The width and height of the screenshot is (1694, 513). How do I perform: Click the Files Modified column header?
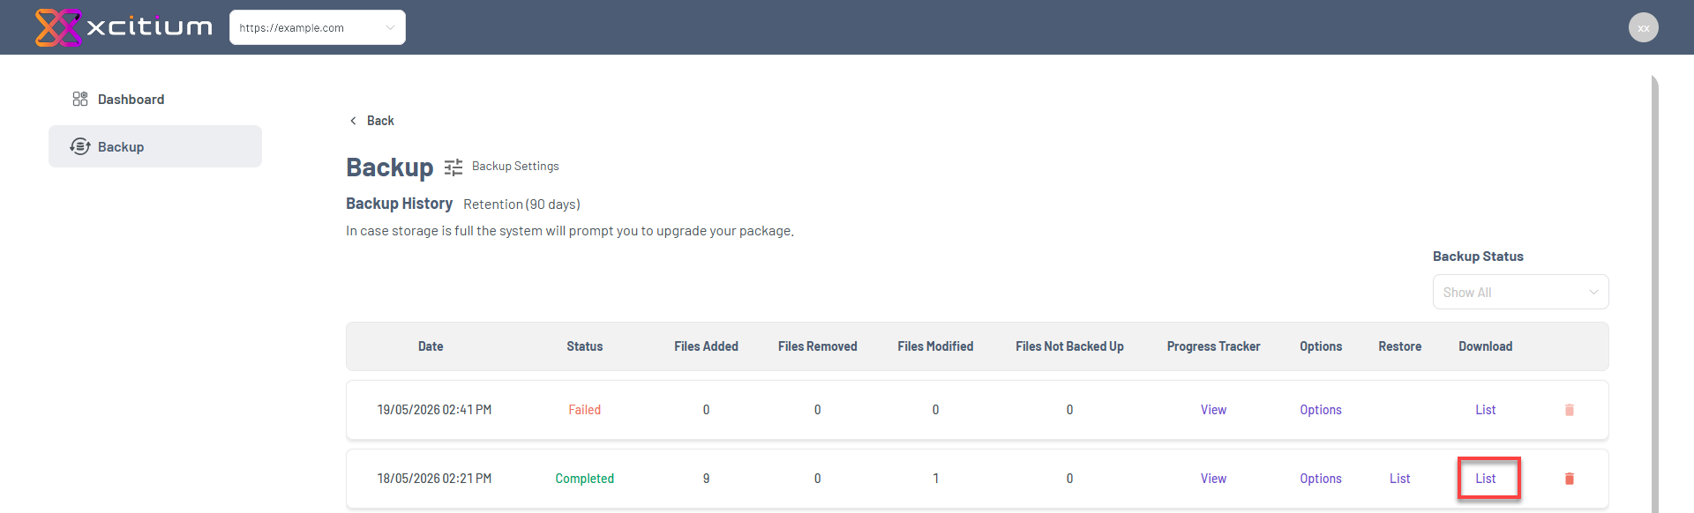(935, 346)
